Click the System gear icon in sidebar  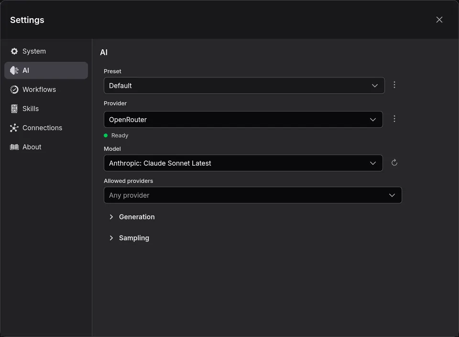pos(14,51)
